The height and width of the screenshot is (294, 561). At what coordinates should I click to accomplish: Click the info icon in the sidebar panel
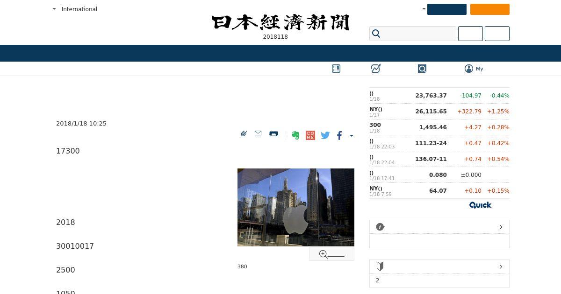click(380, 227)
